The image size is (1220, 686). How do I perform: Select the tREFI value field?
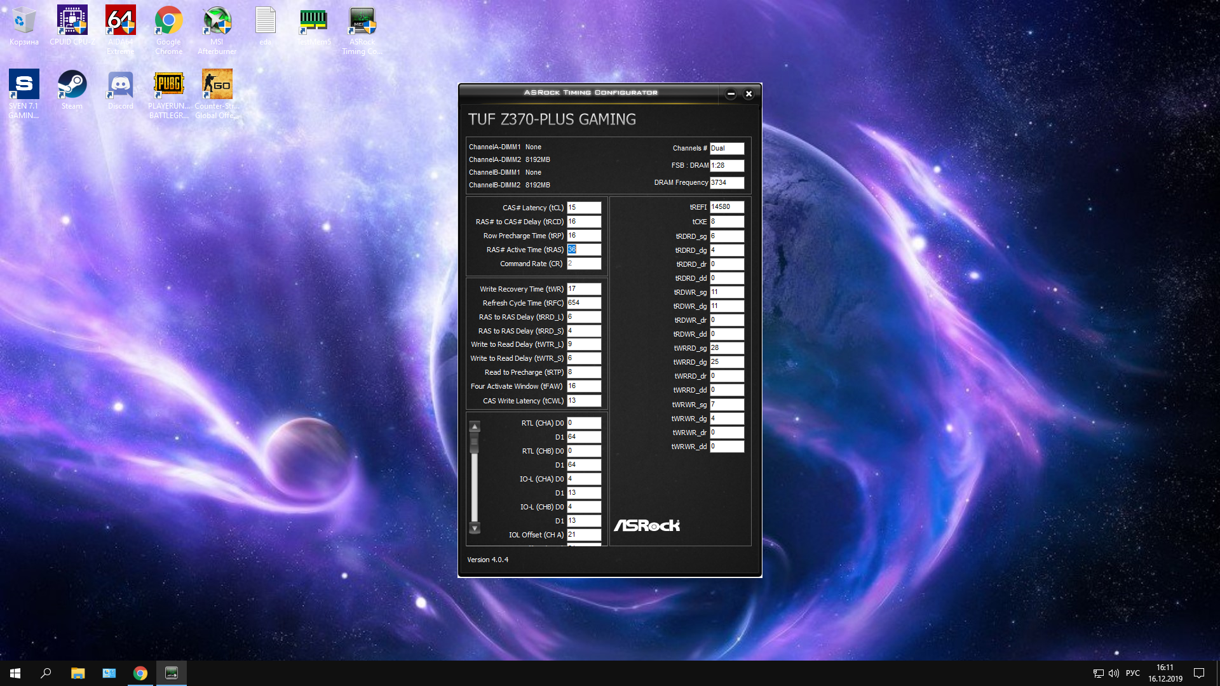726,207
